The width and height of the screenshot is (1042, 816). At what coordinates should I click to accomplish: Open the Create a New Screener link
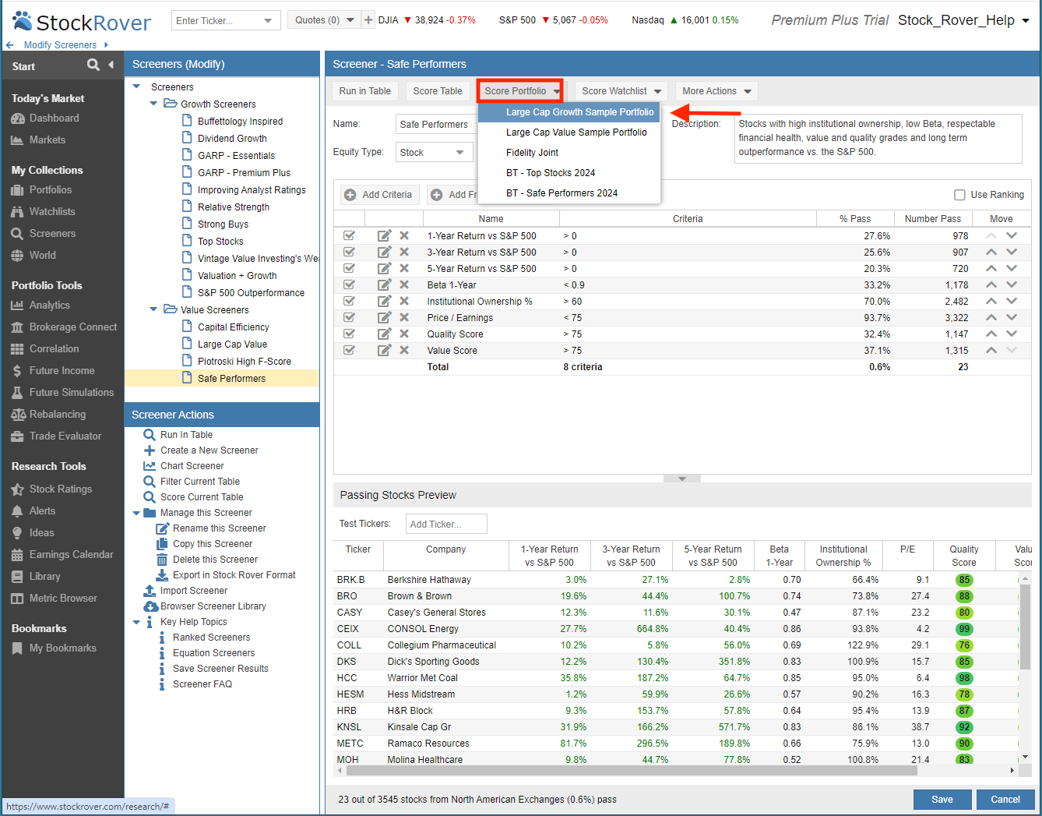tap(209, 450)
